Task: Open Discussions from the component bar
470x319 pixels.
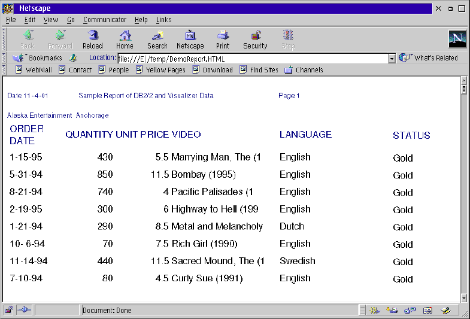Action: [x=410, y=310]
